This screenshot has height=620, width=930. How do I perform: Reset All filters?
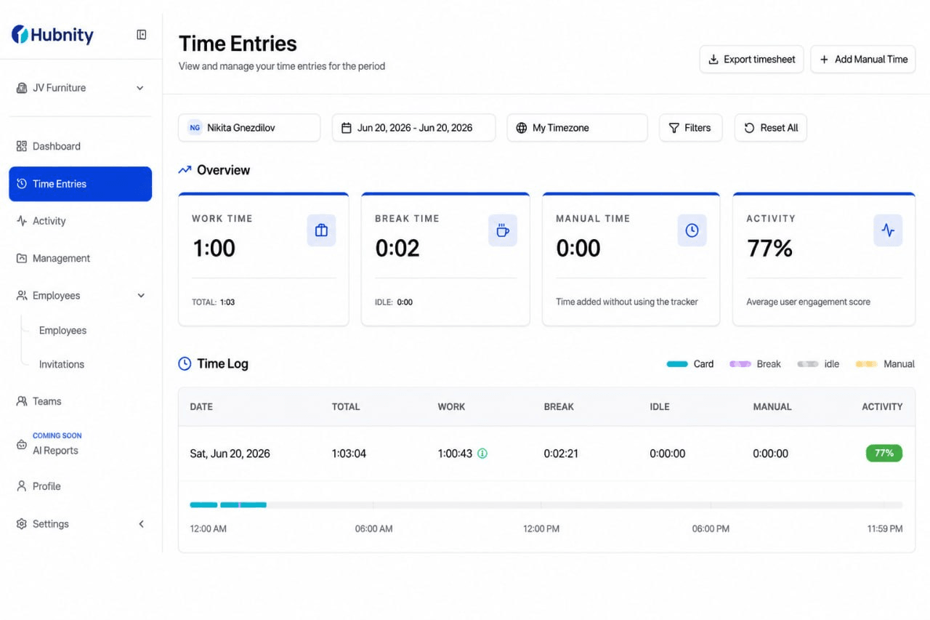click(771, 128)
